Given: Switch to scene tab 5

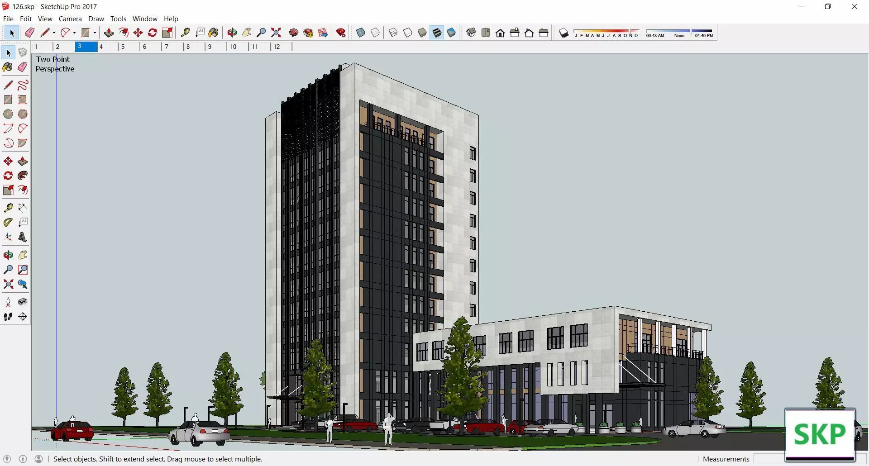Looking at the screenshot, I should point(129,47).
